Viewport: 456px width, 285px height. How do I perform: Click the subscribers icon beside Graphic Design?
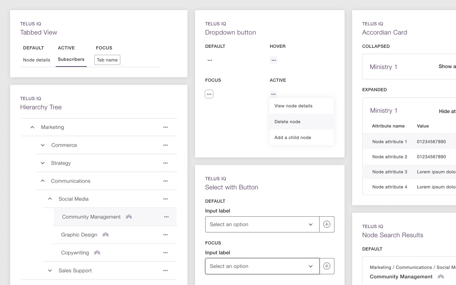pyautogui.click(x=105, y=235)
